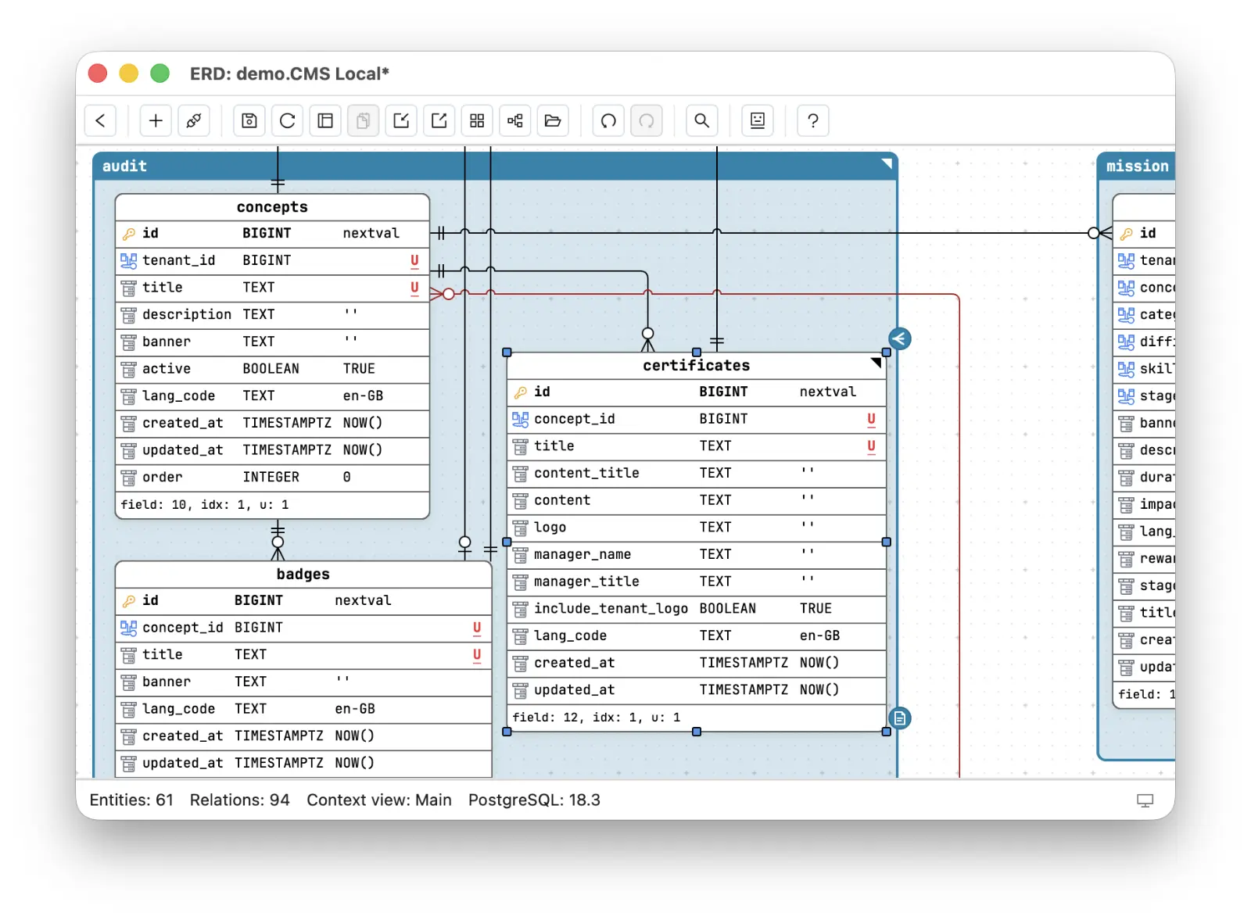Viewport: 1251px width, 920px height.
Task: Select manager_title field in certificates
Action: [x=696, y=582]
